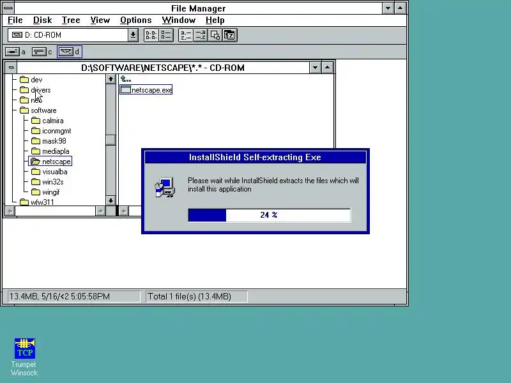Open File Manager control menu box
This screenshot has height=383, width=511.
pos(8,8)
